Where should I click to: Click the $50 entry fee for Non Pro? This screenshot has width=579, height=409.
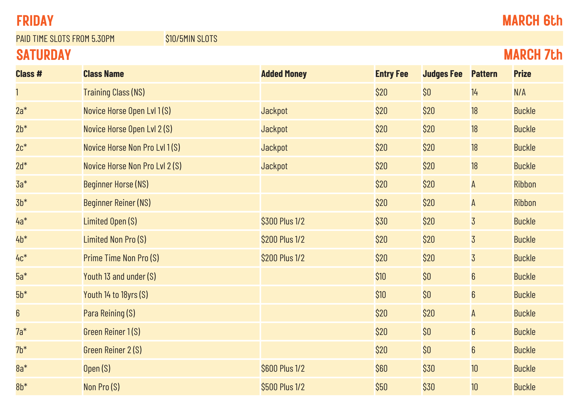tap(381, 387)
